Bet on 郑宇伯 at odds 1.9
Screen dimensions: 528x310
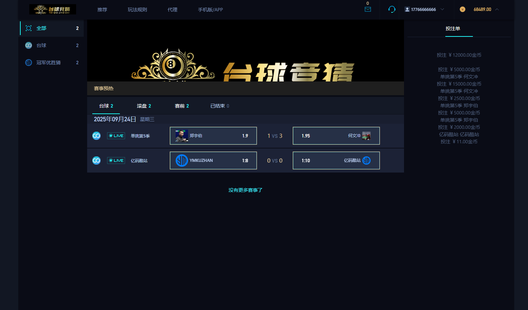(213, 136)
